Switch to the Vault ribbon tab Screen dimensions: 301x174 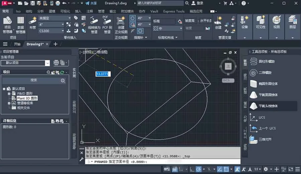point(154,11)
